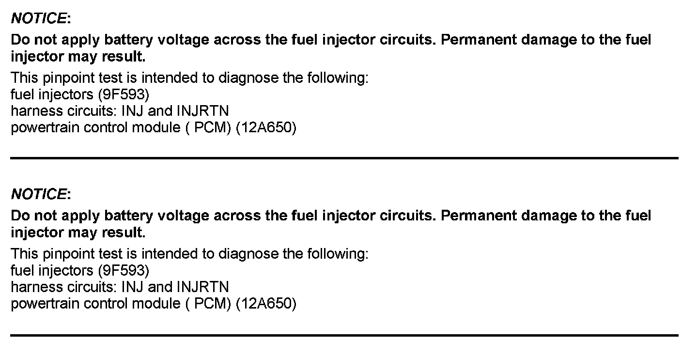
Task: Click the lower 'This pinpoint test' line
Action: coord(189,253)
